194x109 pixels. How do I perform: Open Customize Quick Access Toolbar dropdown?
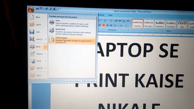click(x=60, y=9)
